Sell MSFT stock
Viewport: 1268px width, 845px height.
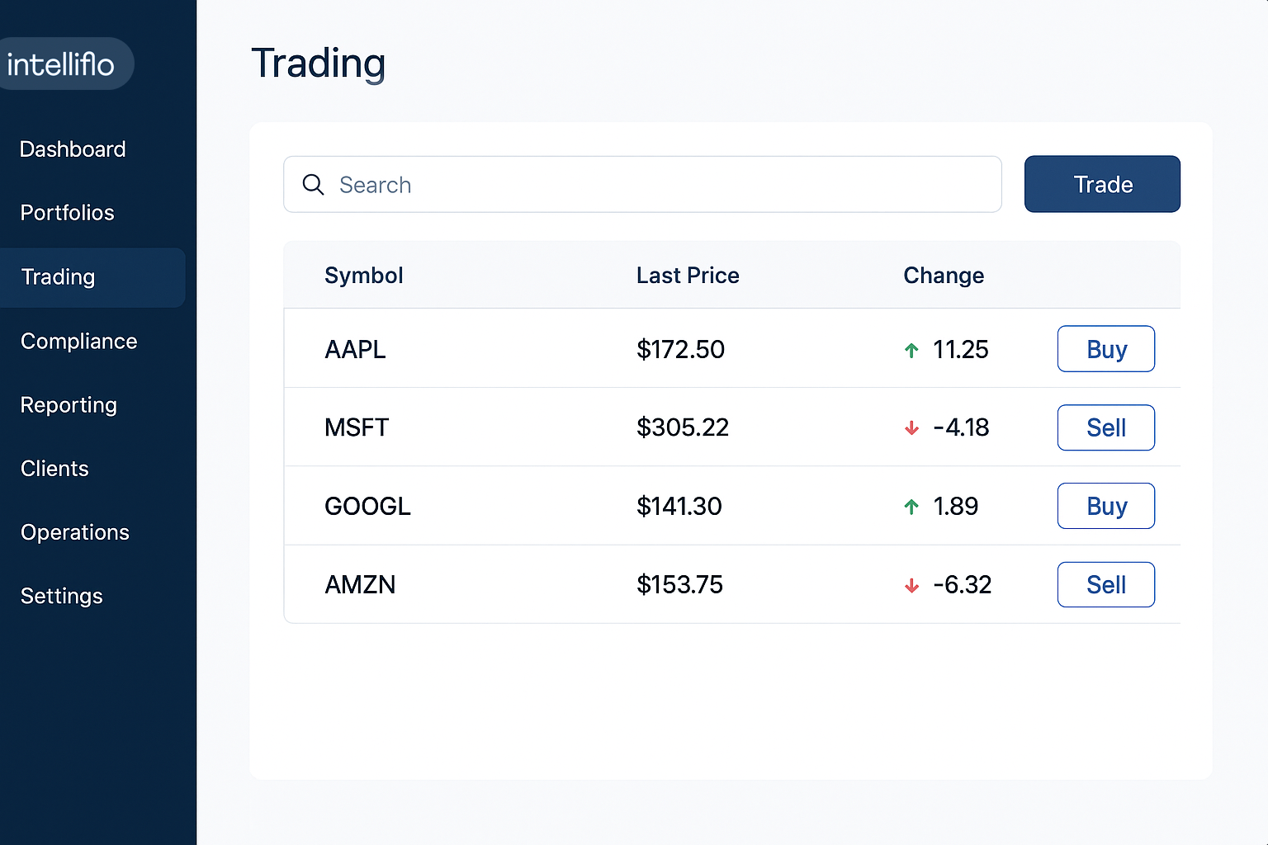tap(1105, 427)
